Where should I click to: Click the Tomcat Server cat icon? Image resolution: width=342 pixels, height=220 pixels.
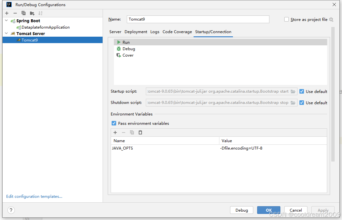coord(13,33)
